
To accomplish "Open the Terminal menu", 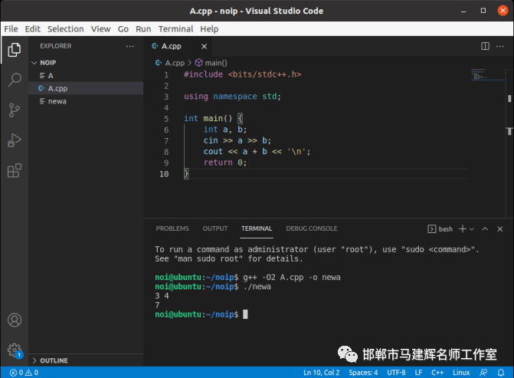I will (x=175, y=29).
